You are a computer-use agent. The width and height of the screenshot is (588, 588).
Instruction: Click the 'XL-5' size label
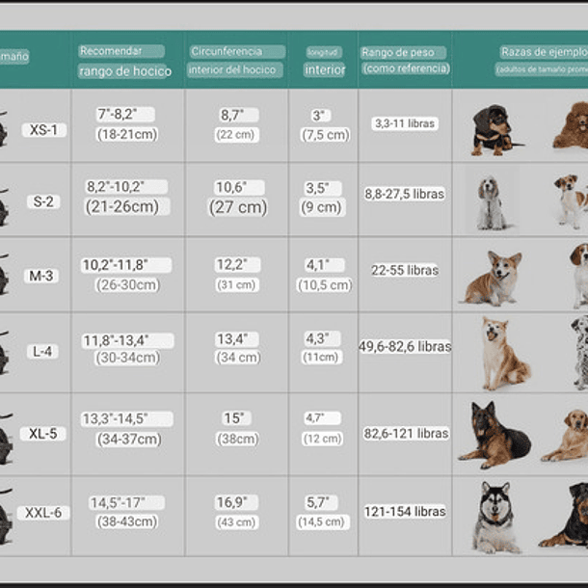(x=43, y=434)
